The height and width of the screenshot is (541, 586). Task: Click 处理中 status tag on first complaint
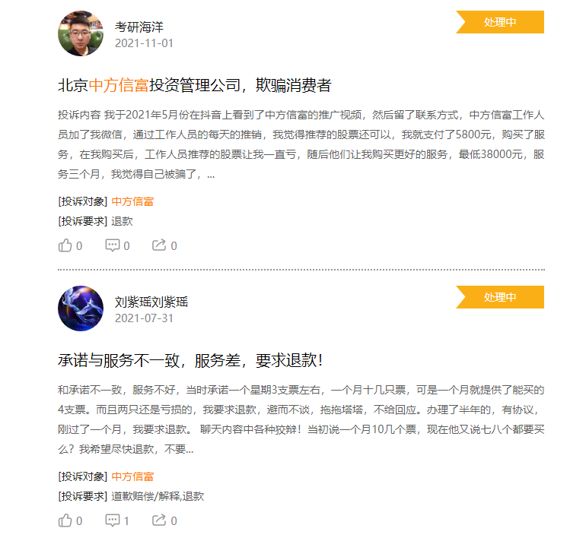click(500, 22)
